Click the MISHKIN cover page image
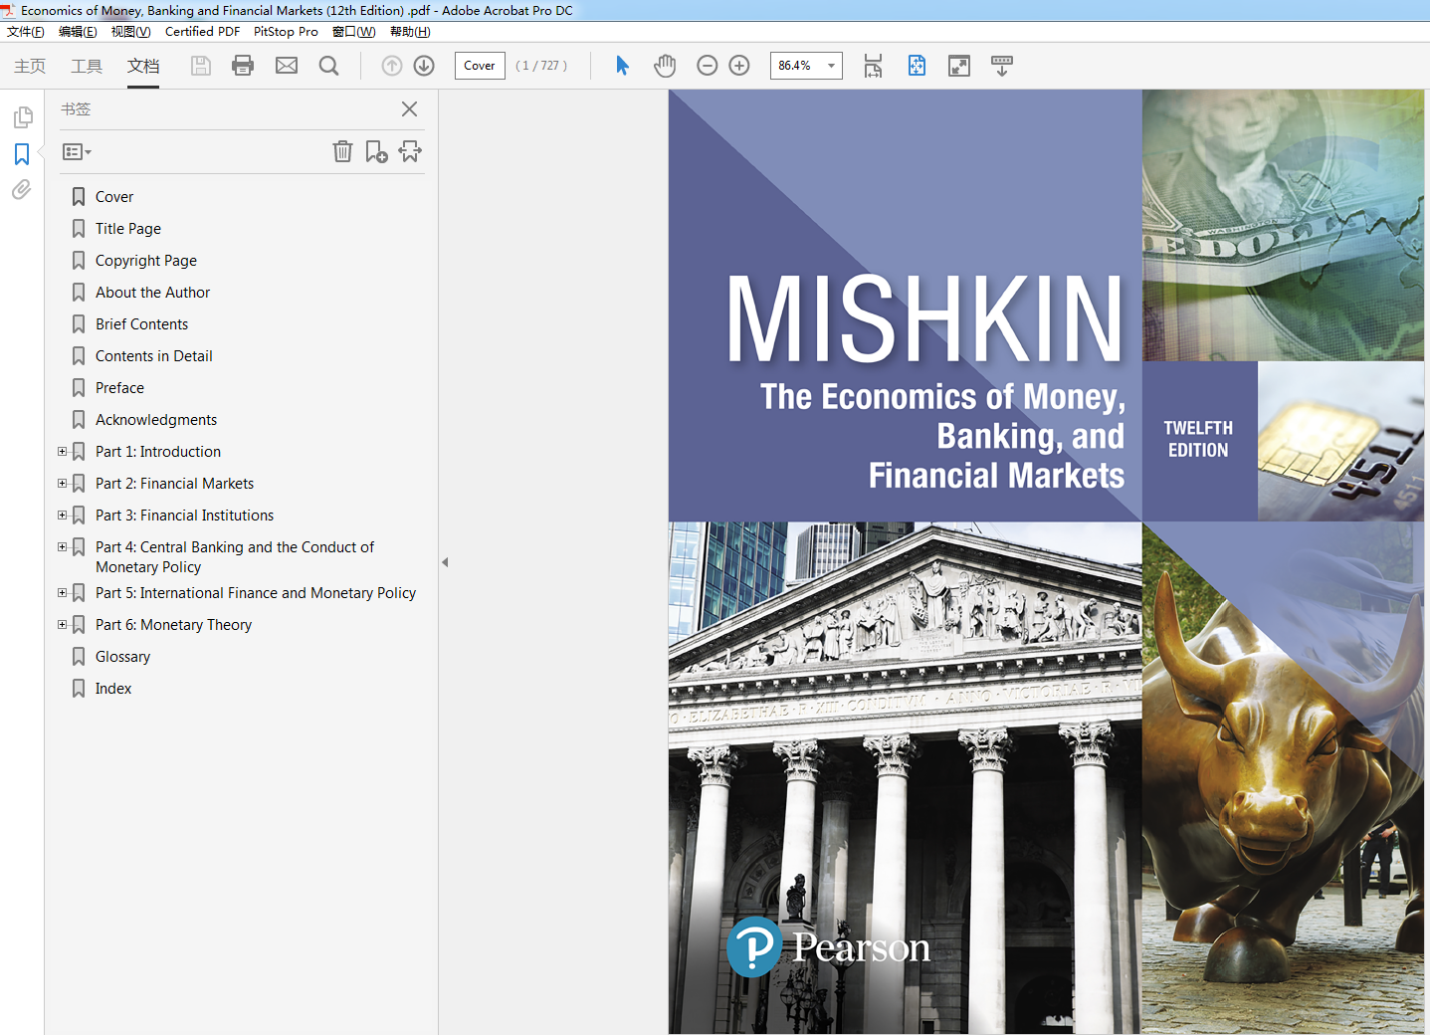 (x=1047, y=562)
